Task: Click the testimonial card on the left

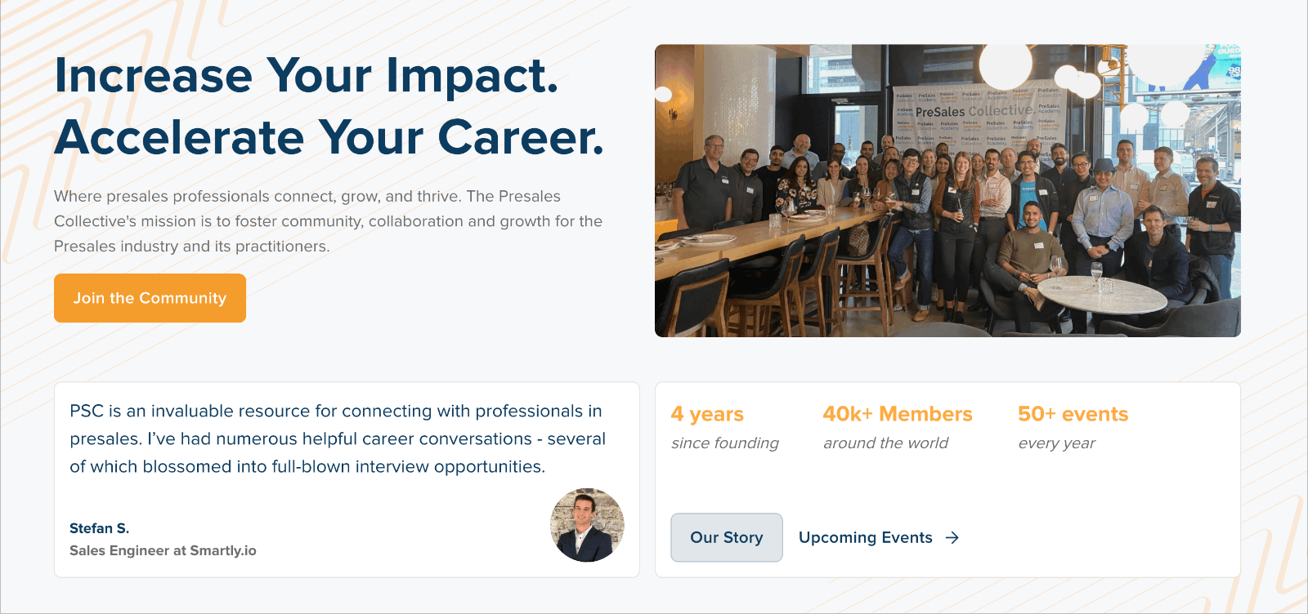Action: click(347, 479)
